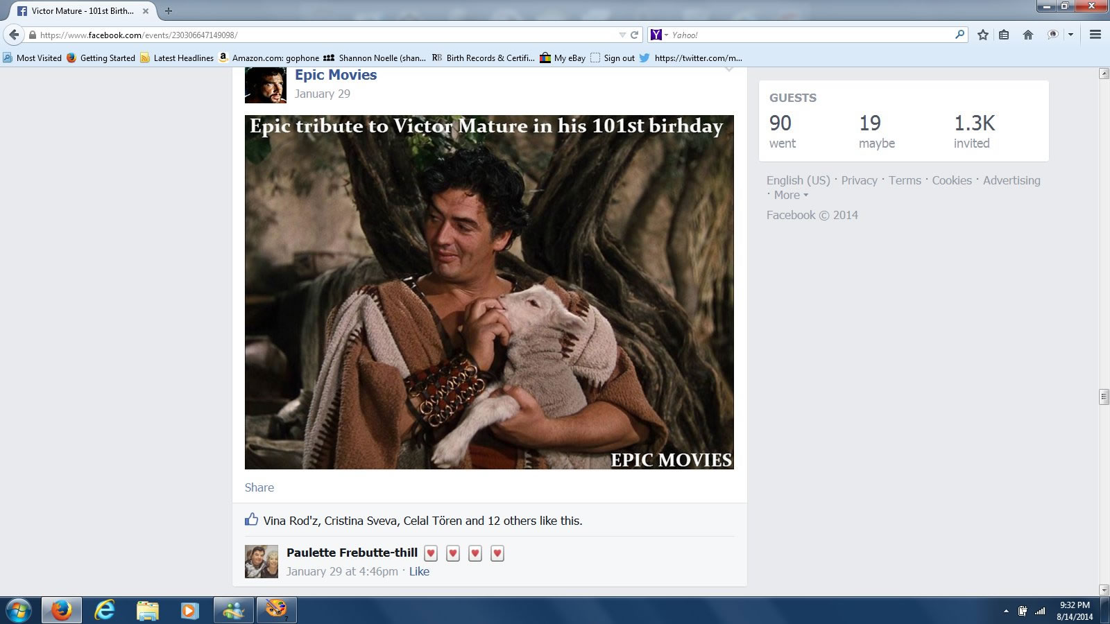Open Amazon.com: gophone bookmark
The image size is (1110, 624).
pos(269,58)
